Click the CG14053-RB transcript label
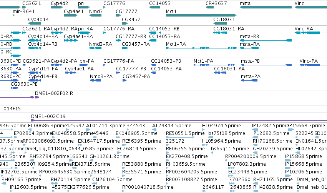 [164, 28]
